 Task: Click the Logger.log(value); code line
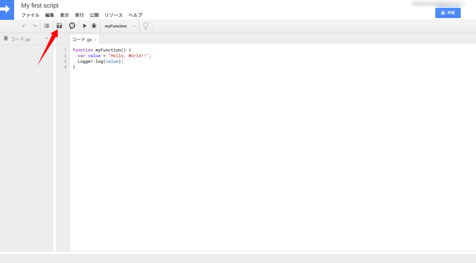[x=100, y=61]
